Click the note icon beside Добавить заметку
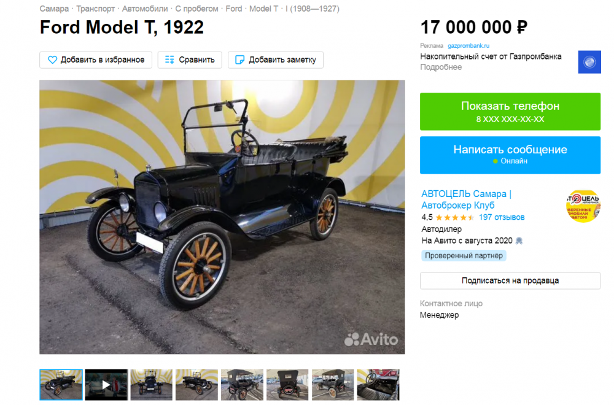 [x=239, y=60]
